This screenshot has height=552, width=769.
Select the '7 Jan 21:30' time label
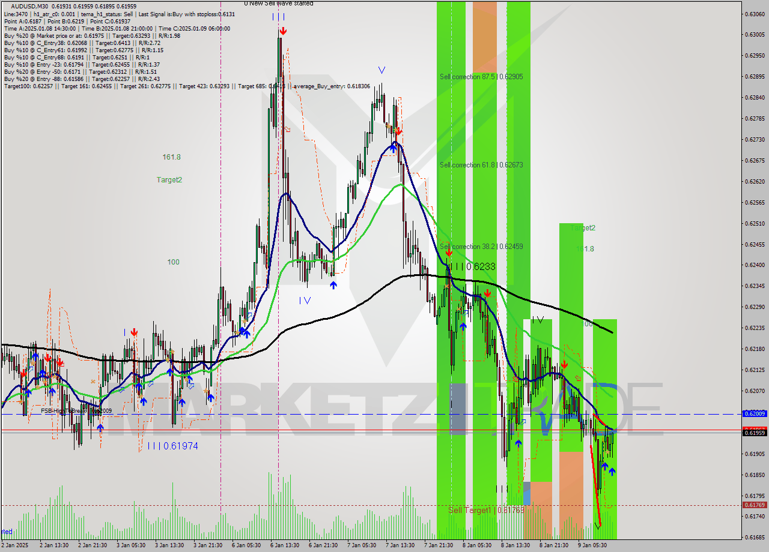pyautogui.click(x=439, y=545)
